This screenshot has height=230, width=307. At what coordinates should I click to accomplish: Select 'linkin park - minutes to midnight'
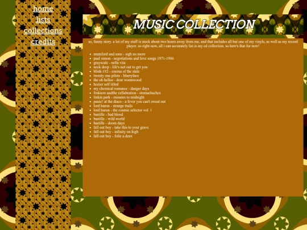pos(119,97)
